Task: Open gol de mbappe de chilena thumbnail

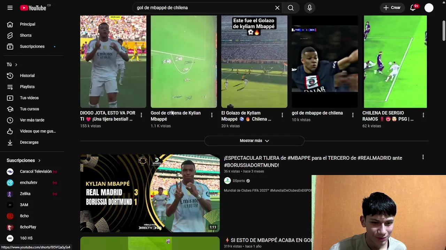Action: (x=325, y=62)
